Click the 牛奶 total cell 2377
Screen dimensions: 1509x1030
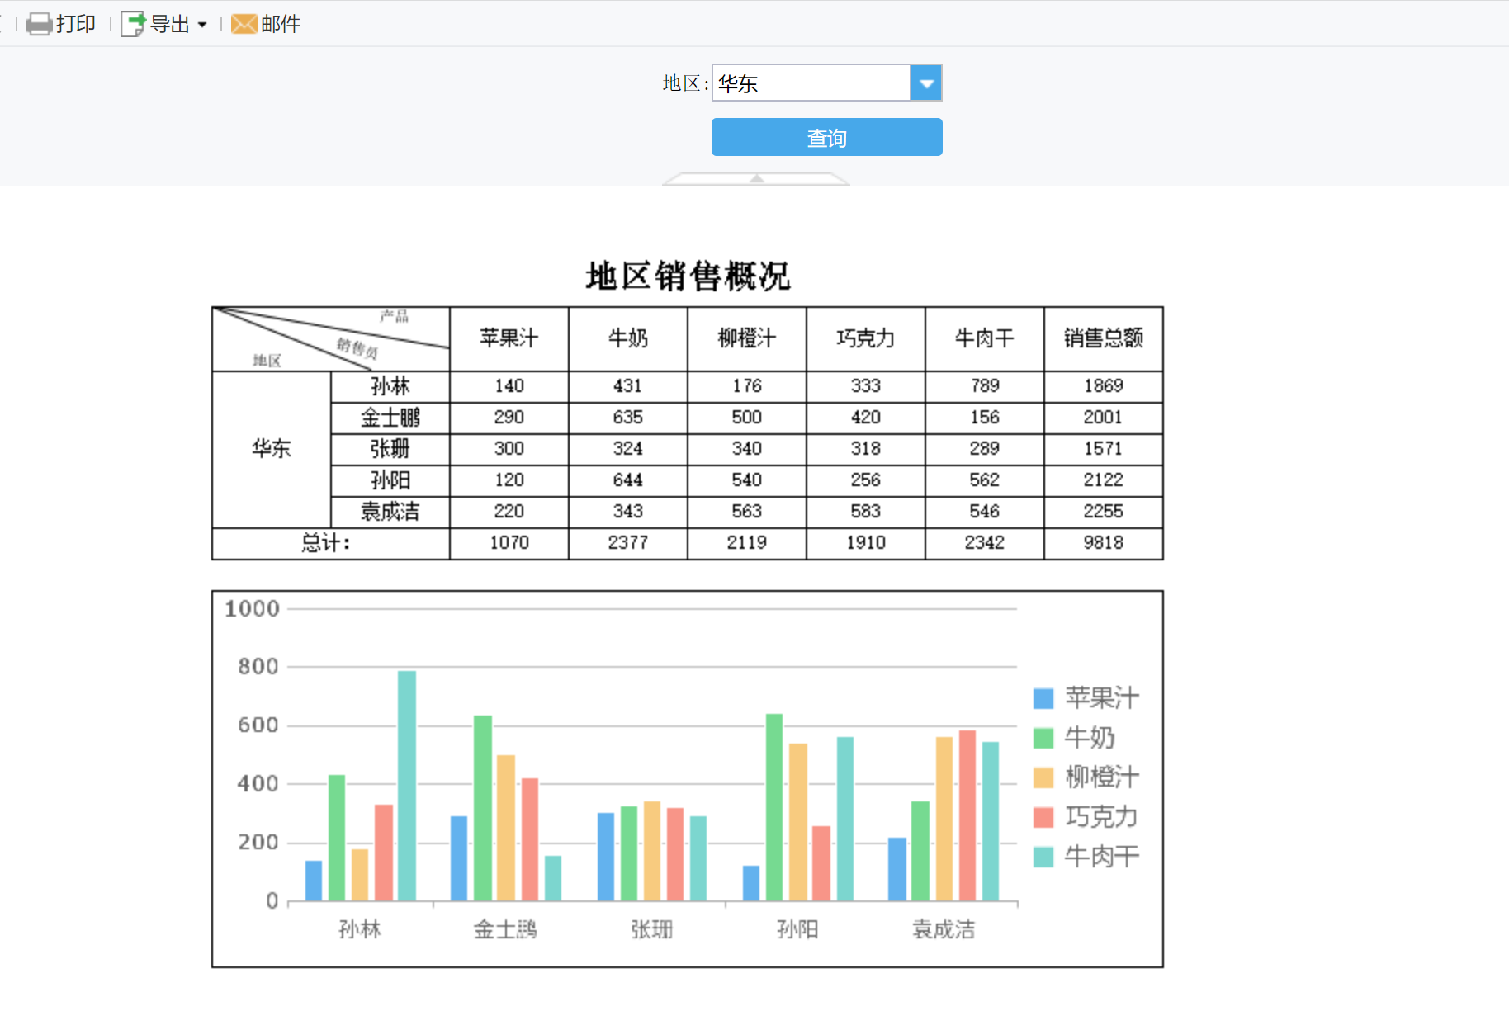point(628,544)
